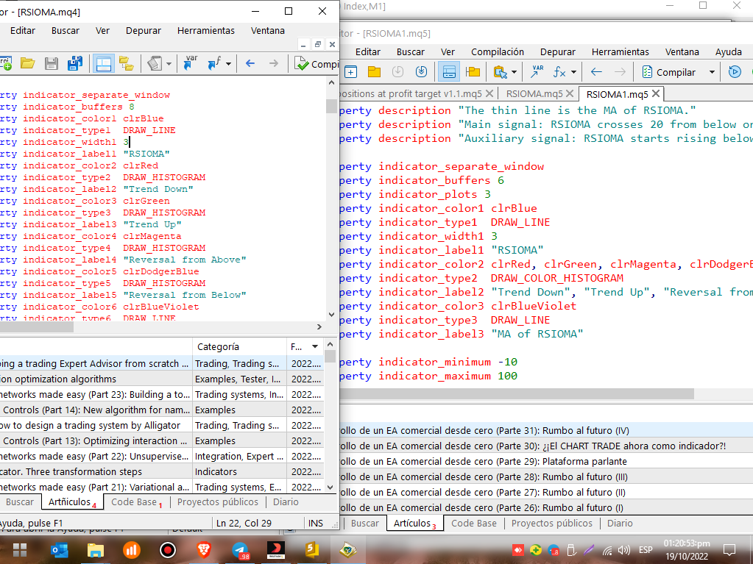
Task: Open the dropdown arrow next to Compilar
Action: (x=712, y=72)
